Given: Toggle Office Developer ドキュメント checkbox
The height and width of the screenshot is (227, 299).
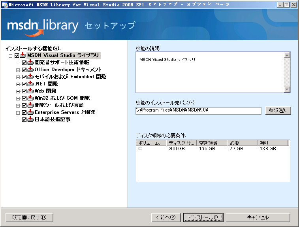Looking at the screenshot, I should click(x=24, y=70).
